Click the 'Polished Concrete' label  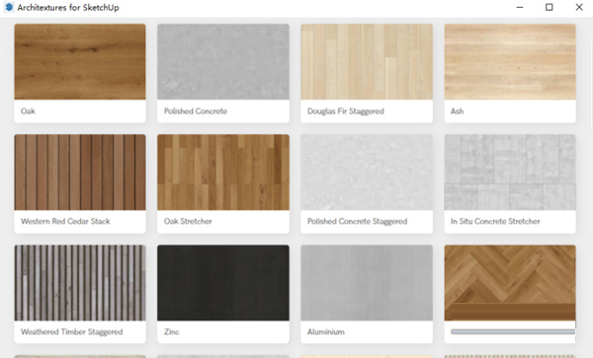pos(196,111)
